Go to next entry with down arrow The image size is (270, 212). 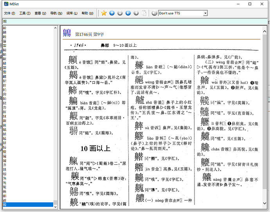tap(120, 13)
